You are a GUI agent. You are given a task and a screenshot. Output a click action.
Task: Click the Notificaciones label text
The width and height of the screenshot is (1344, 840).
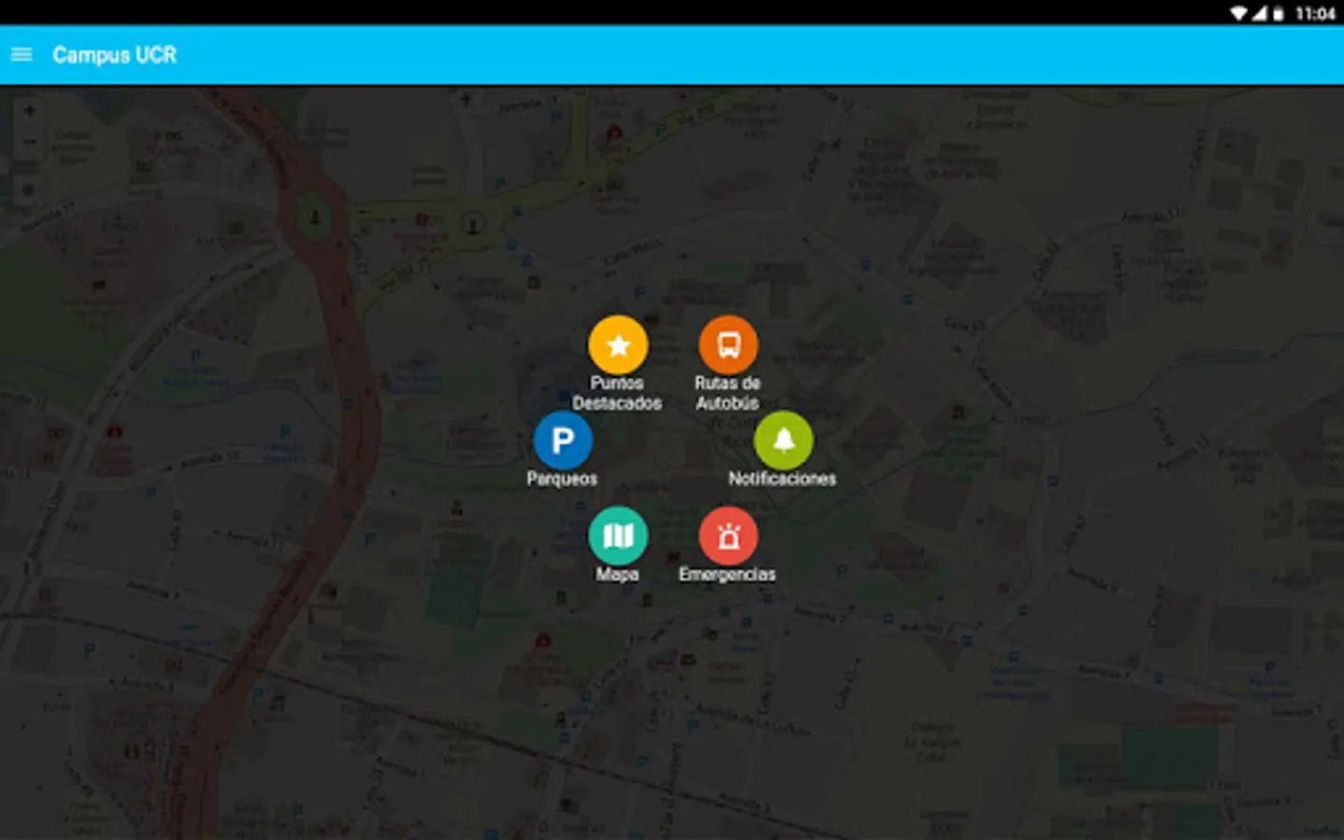(x=782, y=479)
